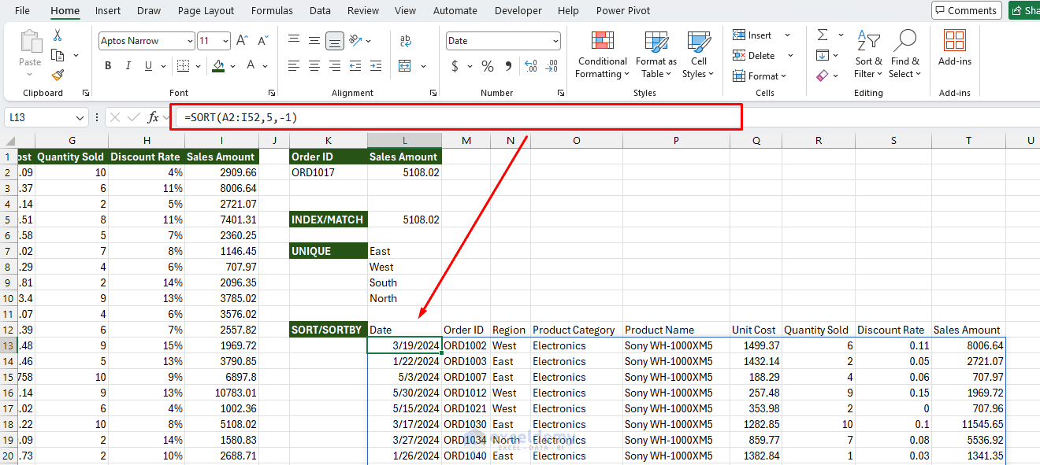Screen dimensions: 1040x465
Task: Toggle Align Left
Action: point(294,66)
